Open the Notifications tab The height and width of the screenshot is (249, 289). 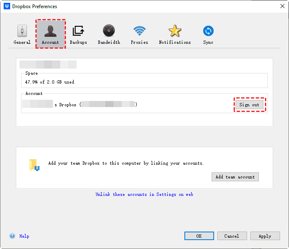pyautogui.click(x=175, y=34)
